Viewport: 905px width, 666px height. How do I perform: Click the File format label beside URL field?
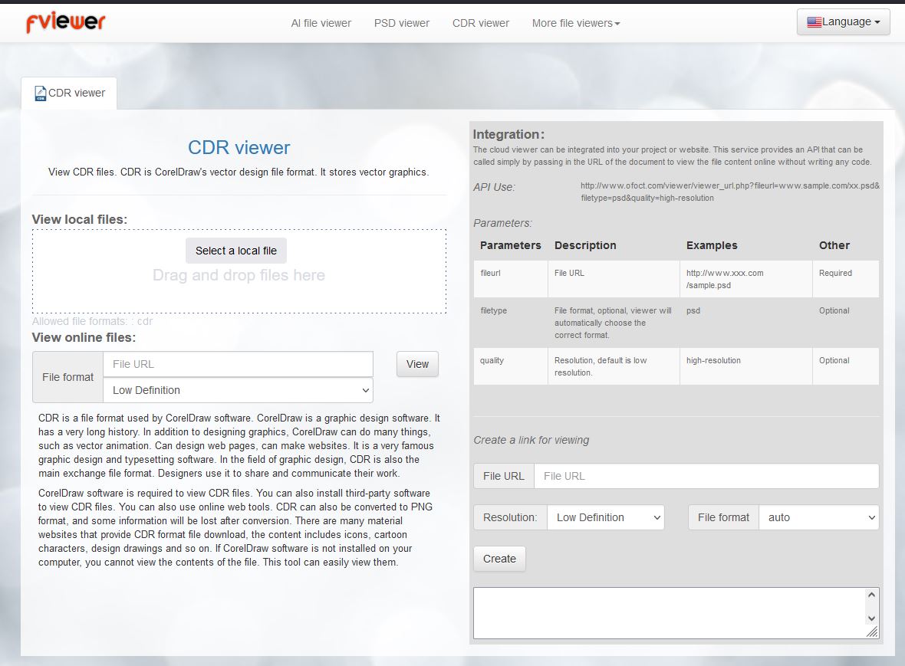point(67,377)
